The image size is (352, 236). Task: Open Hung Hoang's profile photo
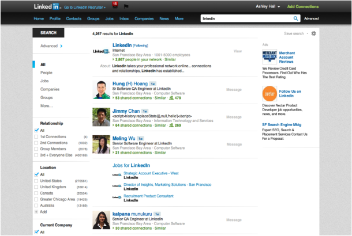coord(101,90)
